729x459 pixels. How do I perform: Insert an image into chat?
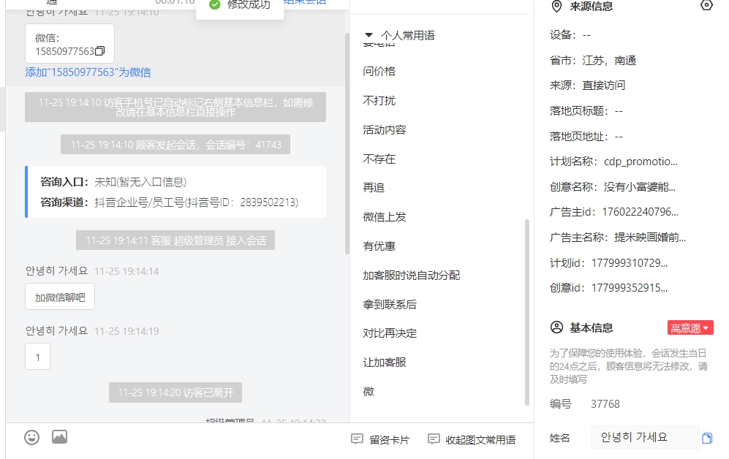point(59,436)
